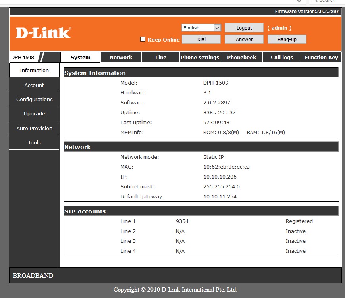
Task: Go to Phone settings tab
Action: 200,58
